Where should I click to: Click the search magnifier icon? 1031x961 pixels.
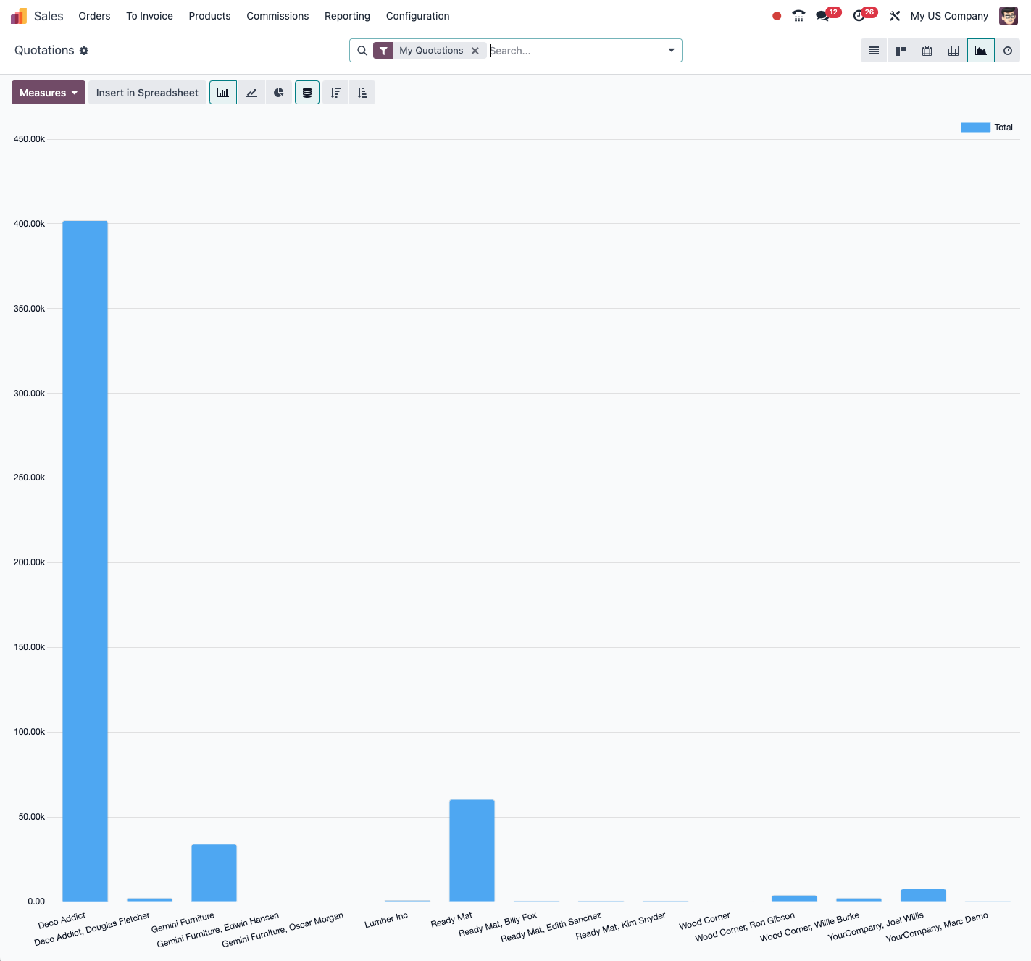362,51
